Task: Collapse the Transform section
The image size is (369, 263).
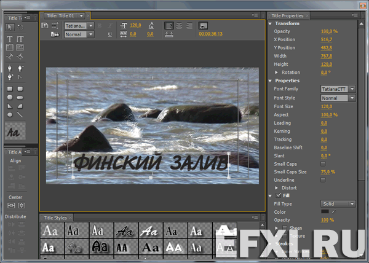Action: (270, 23)
